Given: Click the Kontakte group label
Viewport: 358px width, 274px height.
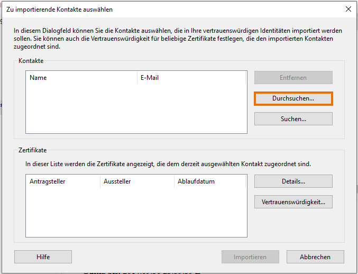Looking at the screenshot, I should pyautogui.click(x=31, y=61).
